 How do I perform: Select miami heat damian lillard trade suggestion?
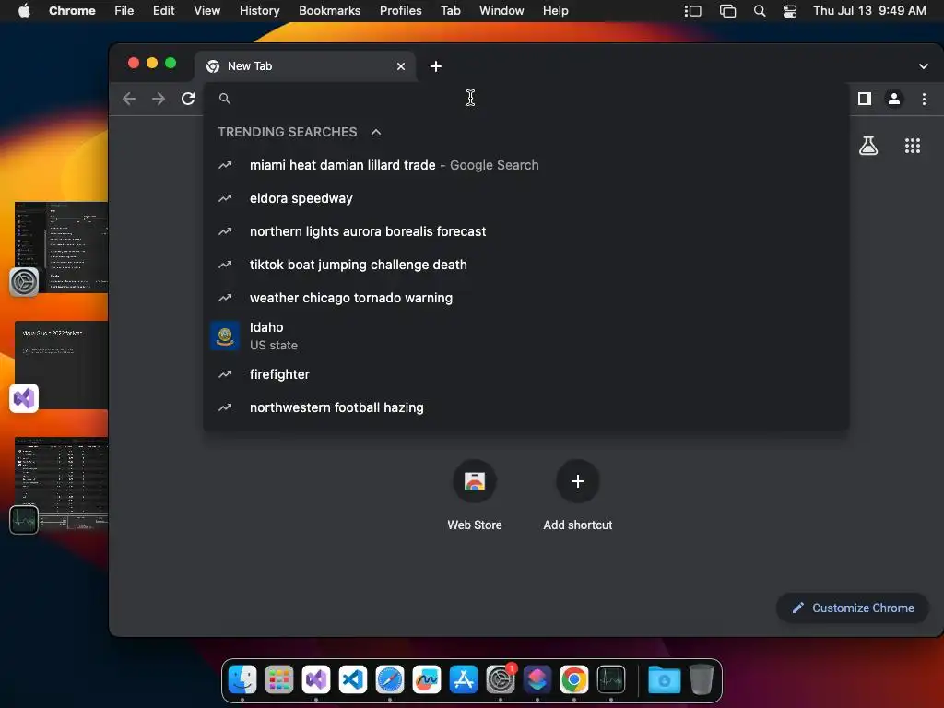526,165
